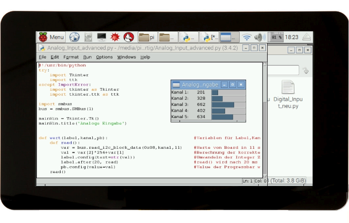
Task: Open the file manager drawer icon
Action: pos(88,37)
